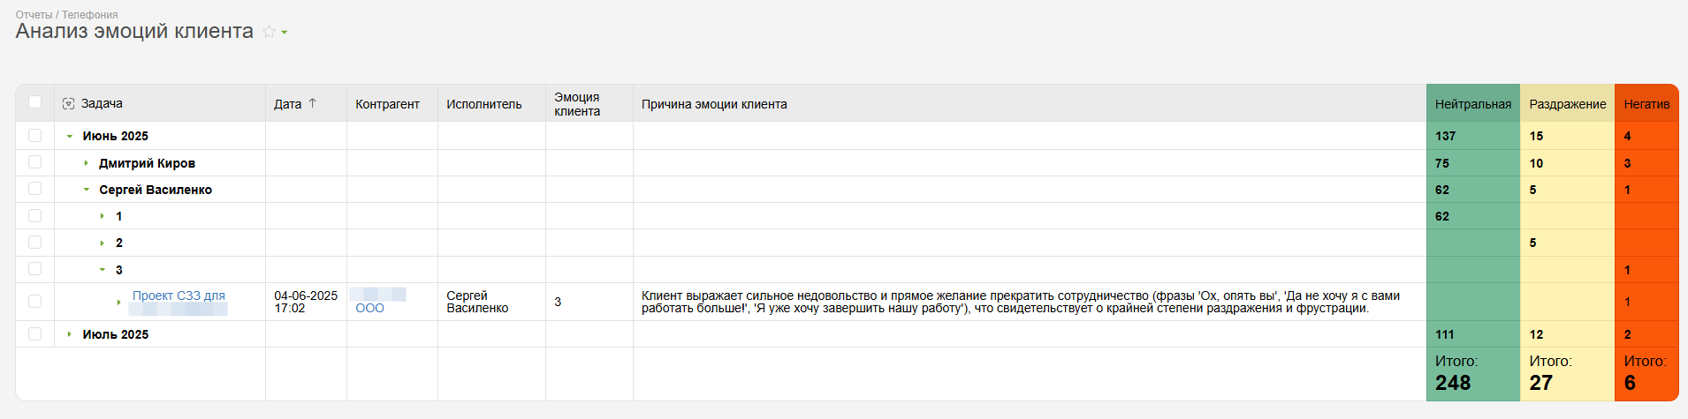Image resolution: width=1688 pixels, height=419 pixels.
Task: Collapse the Июнь 2025 group
Action: (70, 137)
